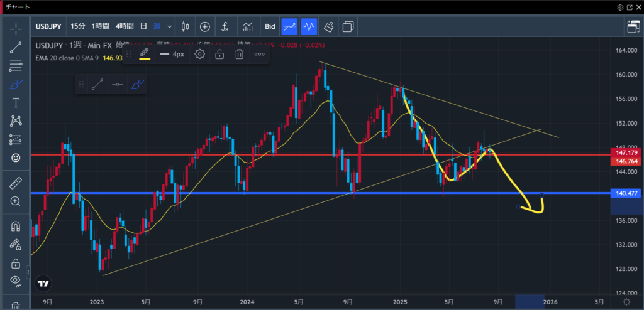644x310 pixels.
Task: Select the crosshair cursor tool
Action: [16, 28]
